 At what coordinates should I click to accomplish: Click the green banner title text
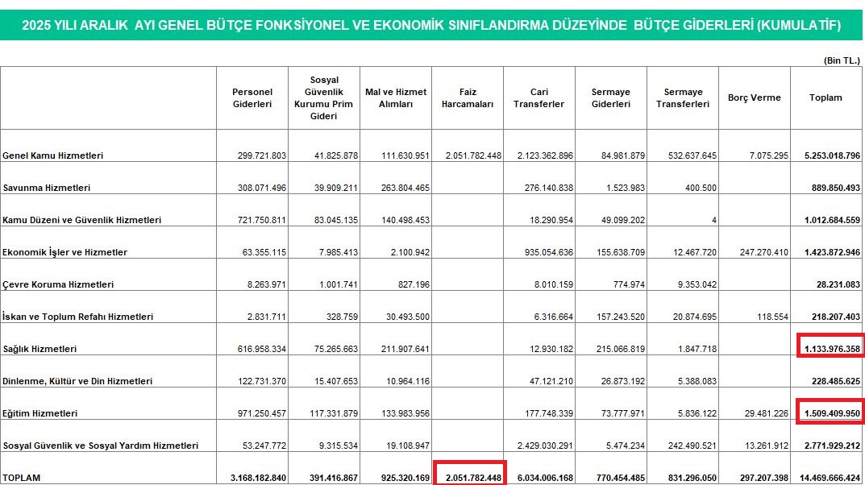click(x=431, y=25)
